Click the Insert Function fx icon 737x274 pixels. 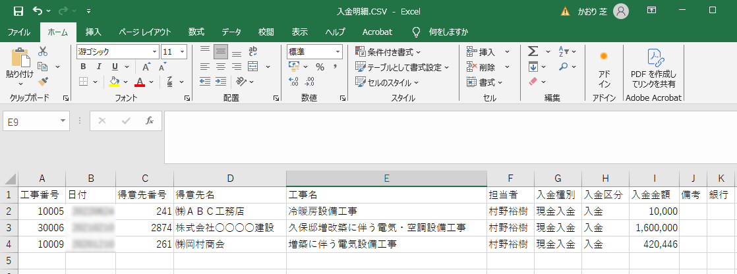(x=150, y=121)
